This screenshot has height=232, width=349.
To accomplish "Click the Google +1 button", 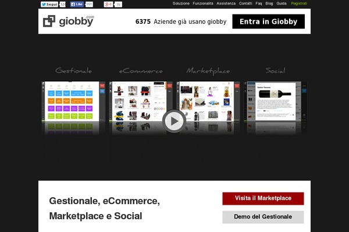I will pos(109,4).
